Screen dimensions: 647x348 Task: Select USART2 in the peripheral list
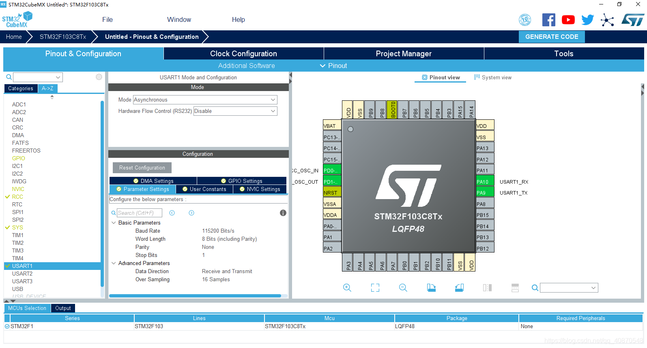[x=22, y=274]
